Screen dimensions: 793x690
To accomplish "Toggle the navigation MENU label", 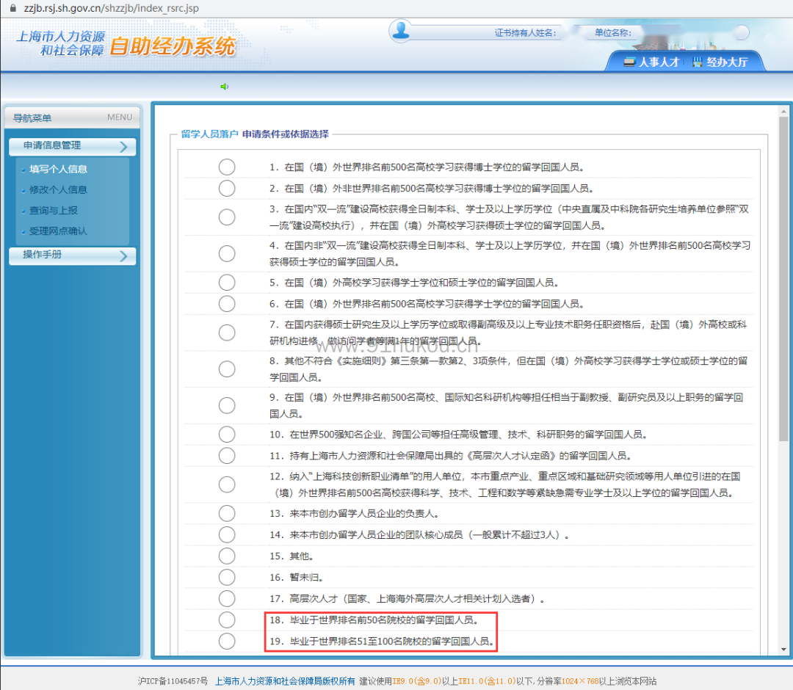I will (120, 117).
